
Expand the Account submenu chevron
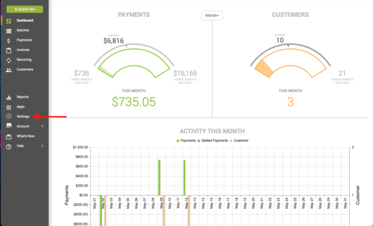point(42,126)
